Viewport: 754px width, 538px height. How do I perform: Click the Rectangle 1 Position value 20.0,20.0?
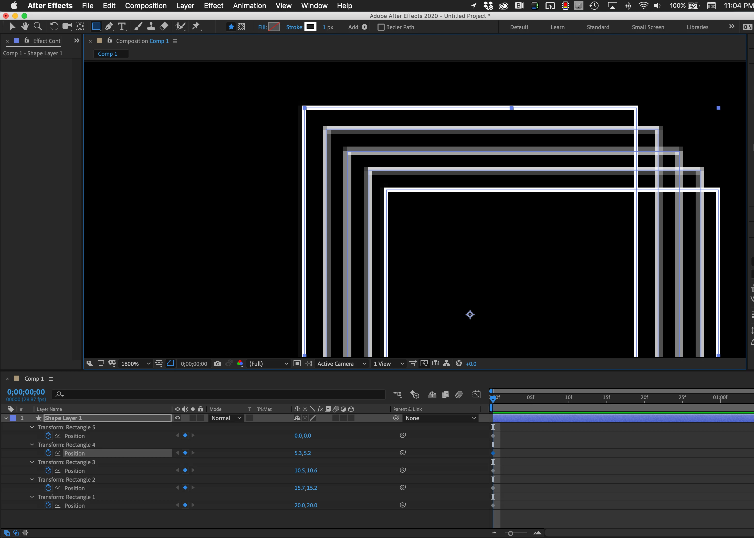tap(305, 505)
